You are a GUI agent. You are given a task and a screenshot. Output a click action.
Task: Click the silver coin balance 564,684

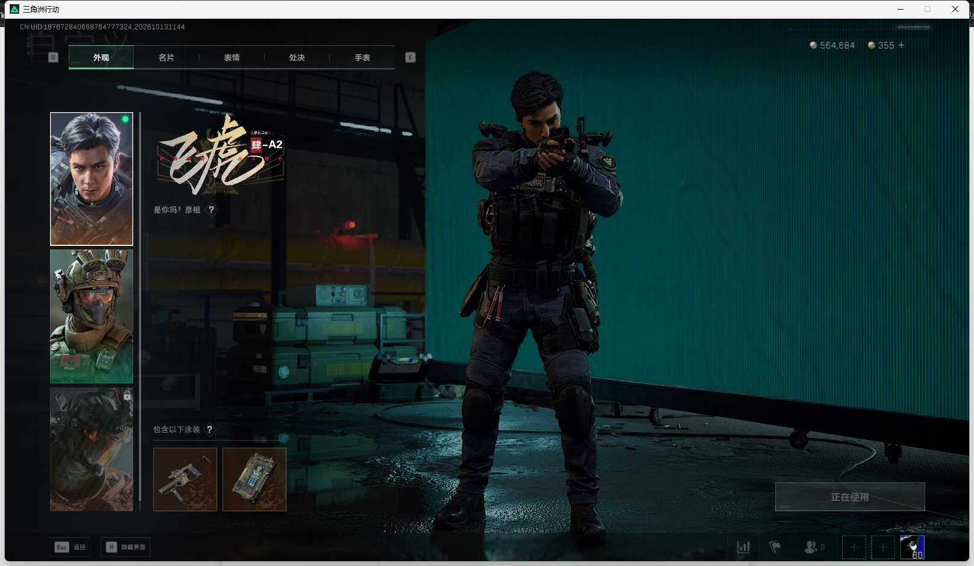click(x=832, y=45)
